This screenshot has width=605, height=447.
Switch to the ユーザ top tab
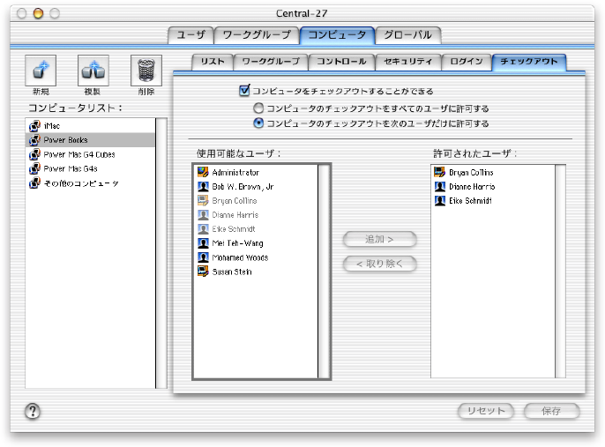click(190, 35)
